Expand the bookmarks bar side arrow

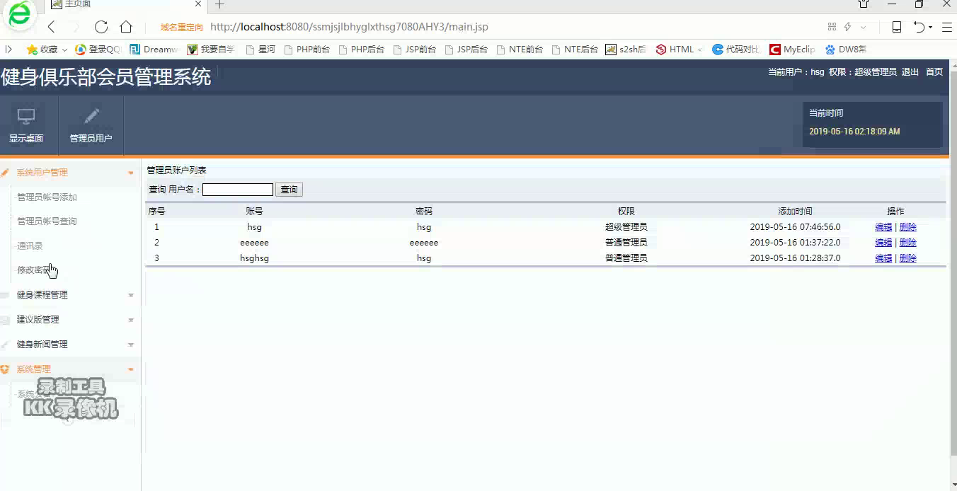[8, 50]
